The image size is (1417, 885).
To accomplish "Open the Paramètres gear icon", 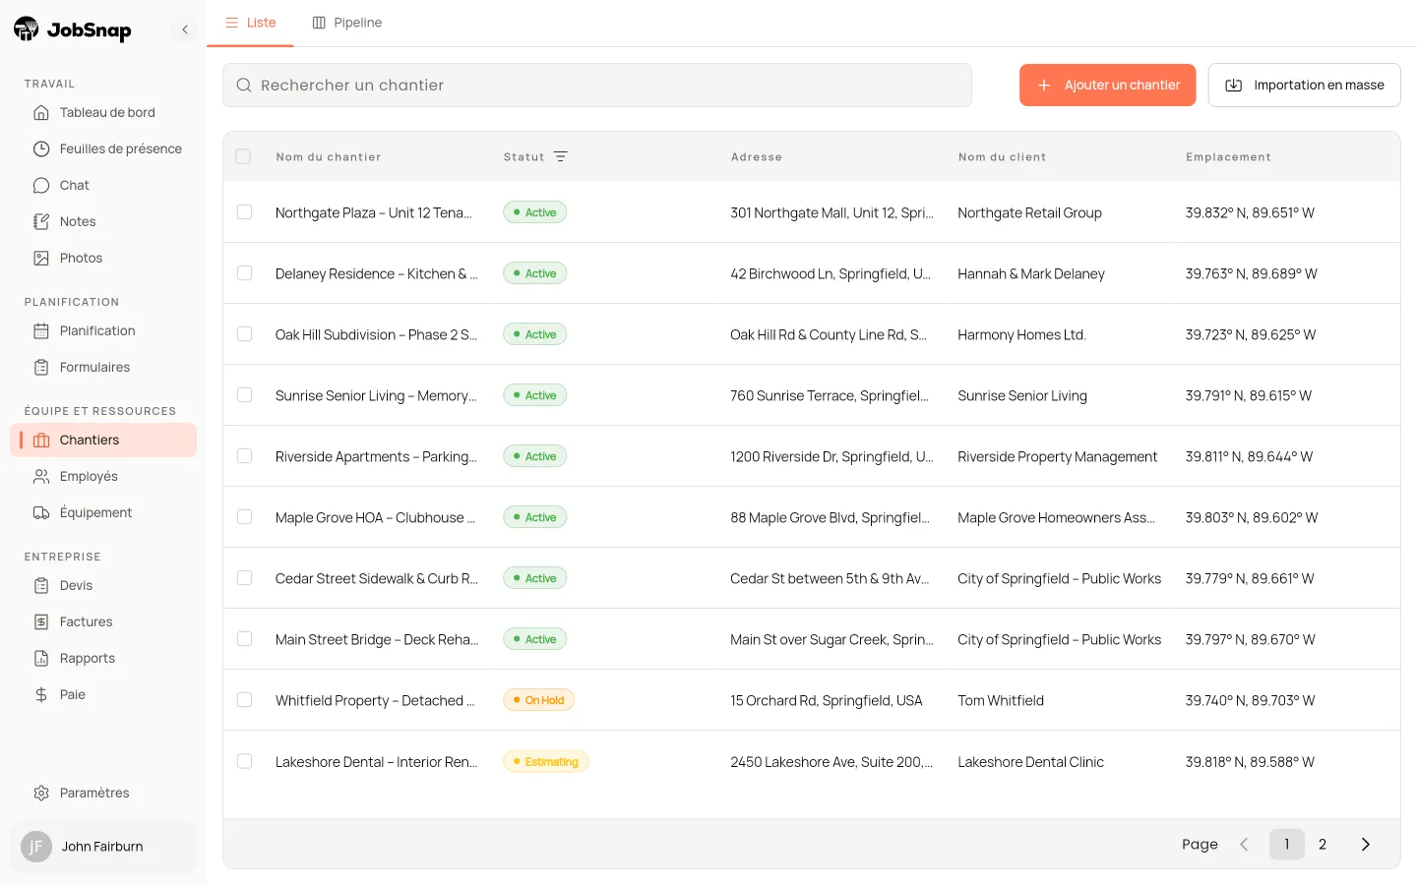I will point(41,794).
